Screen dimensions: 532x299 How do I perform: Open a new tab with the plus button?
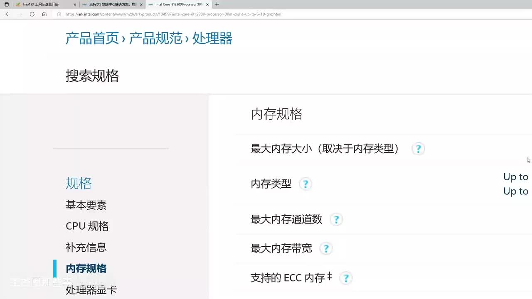pyautogui.click(x=217, y=4)
